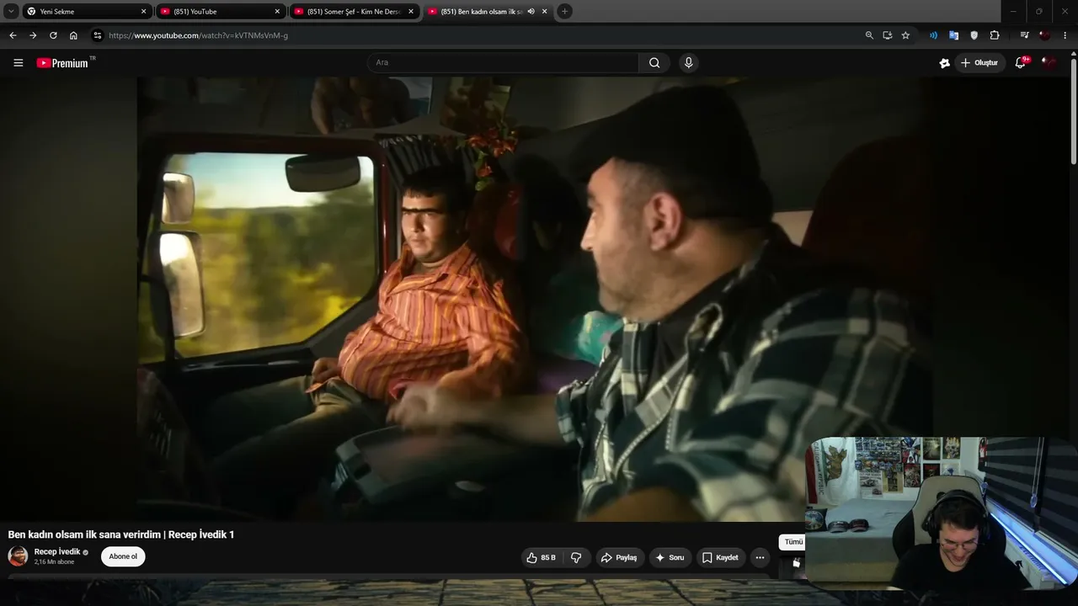The height and width of the screenshot is (606, 1078).
Task: Dislike the Recep İvedik video
Action: (576, 557)
